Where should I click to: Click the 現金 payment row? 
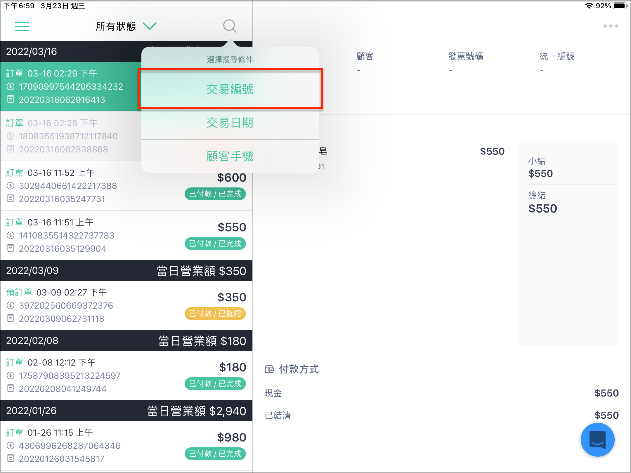pyautogui.click(x=441, y=393)
